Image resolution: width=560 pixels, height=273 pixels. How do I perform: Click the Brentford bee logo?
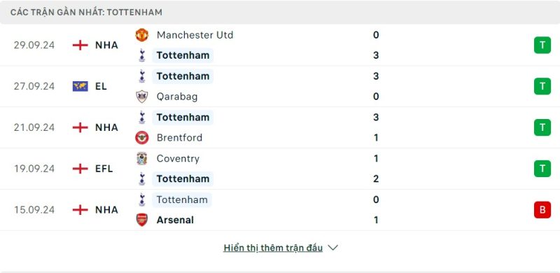pyautogui.click(x=142, y=138)
